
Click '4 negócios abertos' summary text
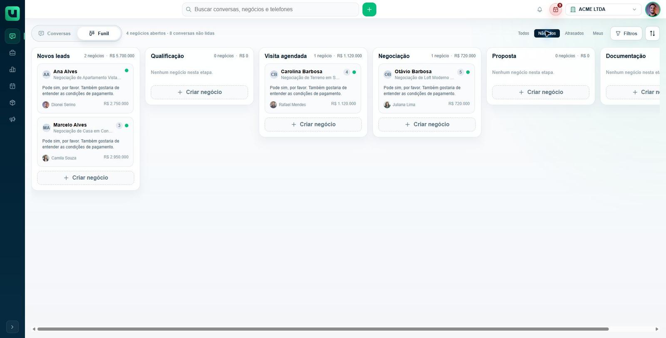[146, 33]
